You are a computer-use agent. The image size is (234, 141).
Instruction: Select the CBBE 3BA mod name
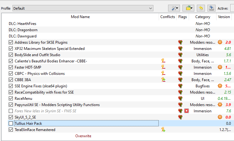(x=23, y=80)
